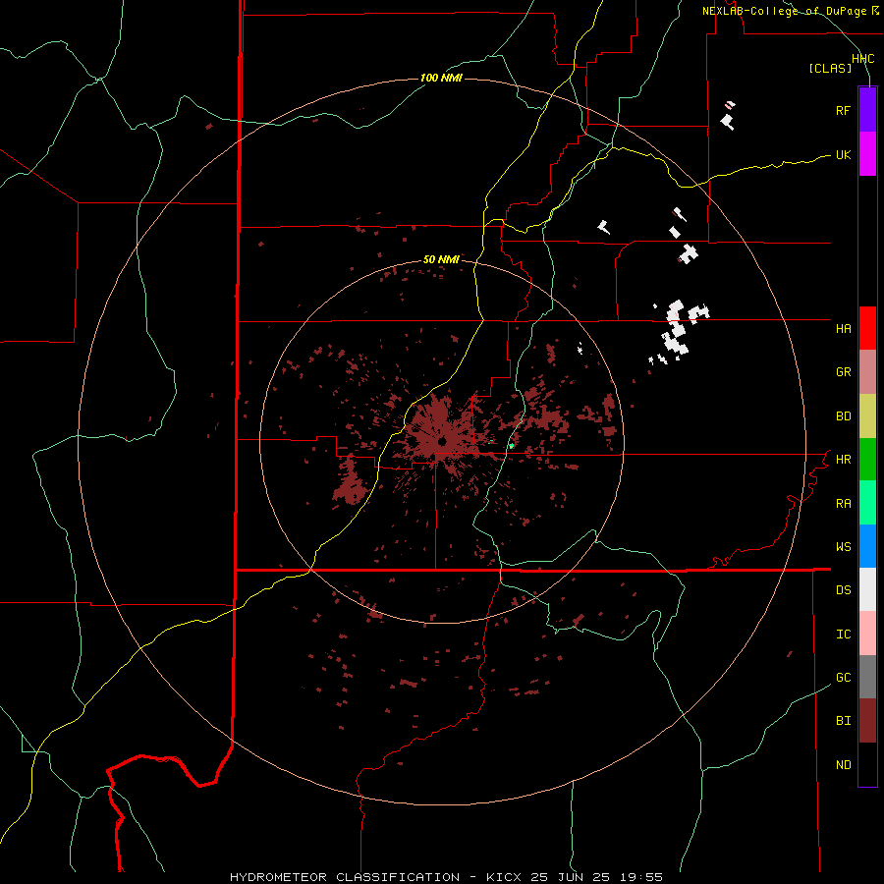The width and height of the screenshot is (884, 884).
Task: Click the WS legend label
Action: click(843, 546)
